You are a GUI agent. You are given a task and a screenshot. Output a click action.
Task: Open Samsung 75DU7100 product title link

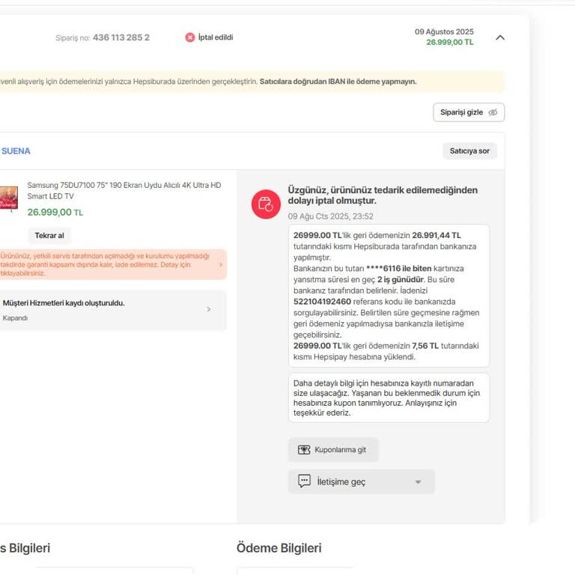coord(124,191)
